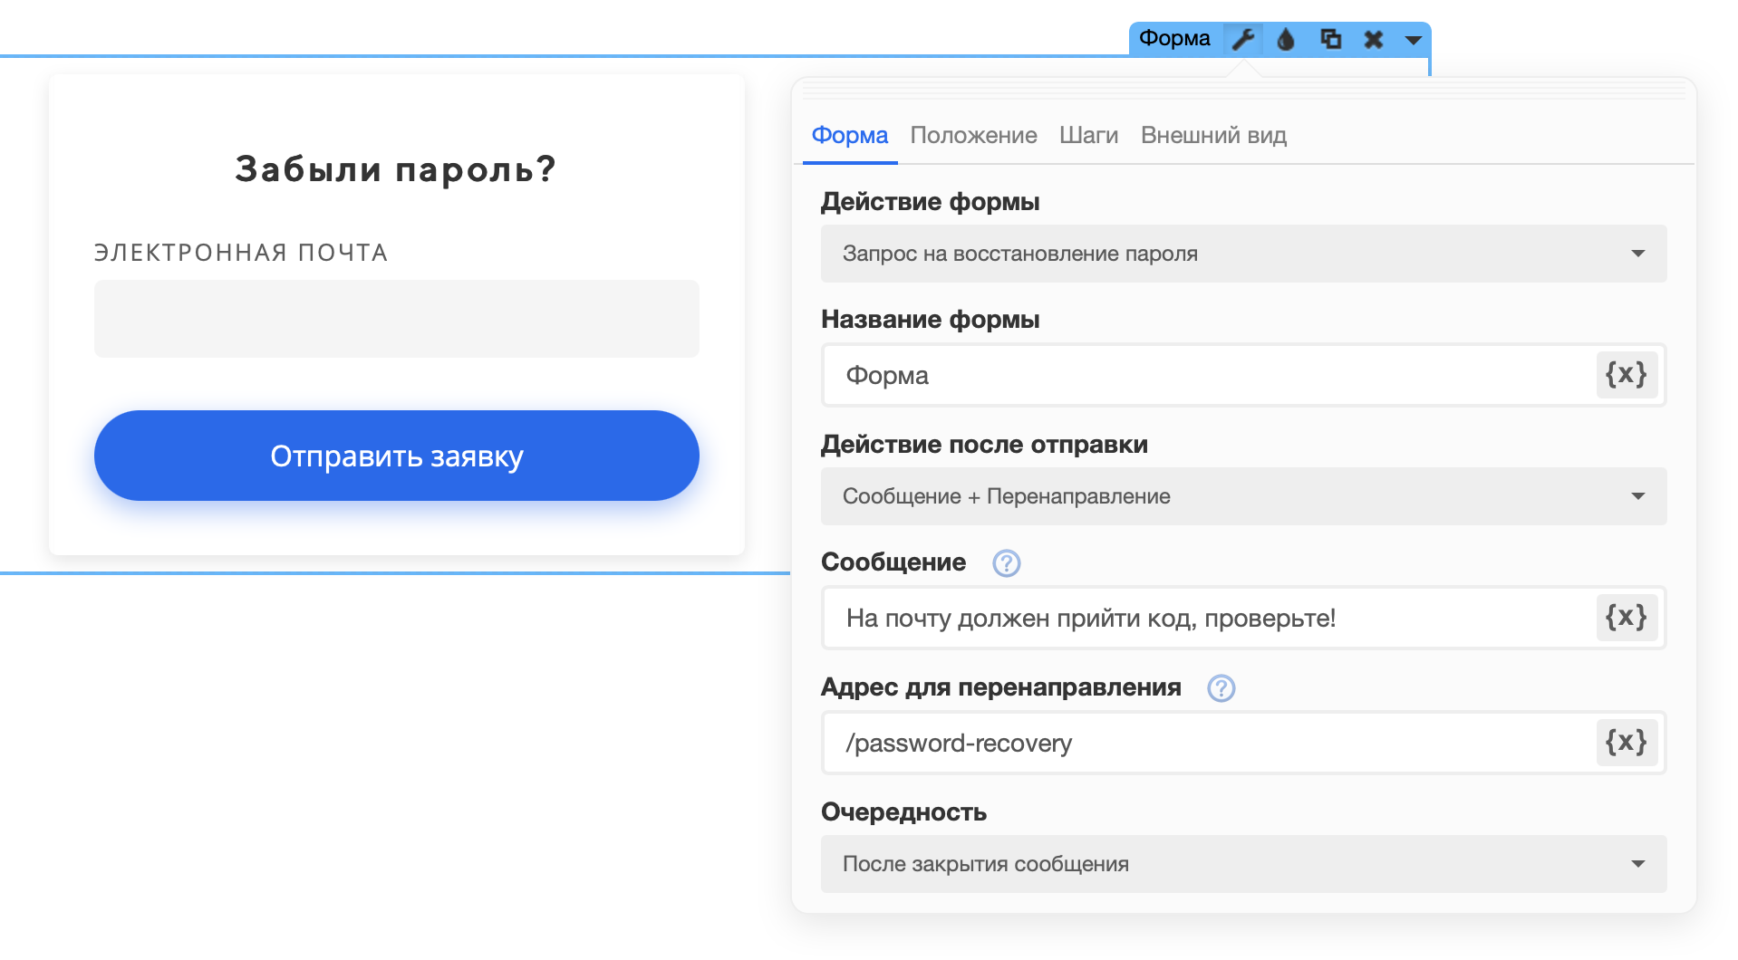Show help for Адрес для перенаправления
1738x960 pixels.
tap(1221, 688)
